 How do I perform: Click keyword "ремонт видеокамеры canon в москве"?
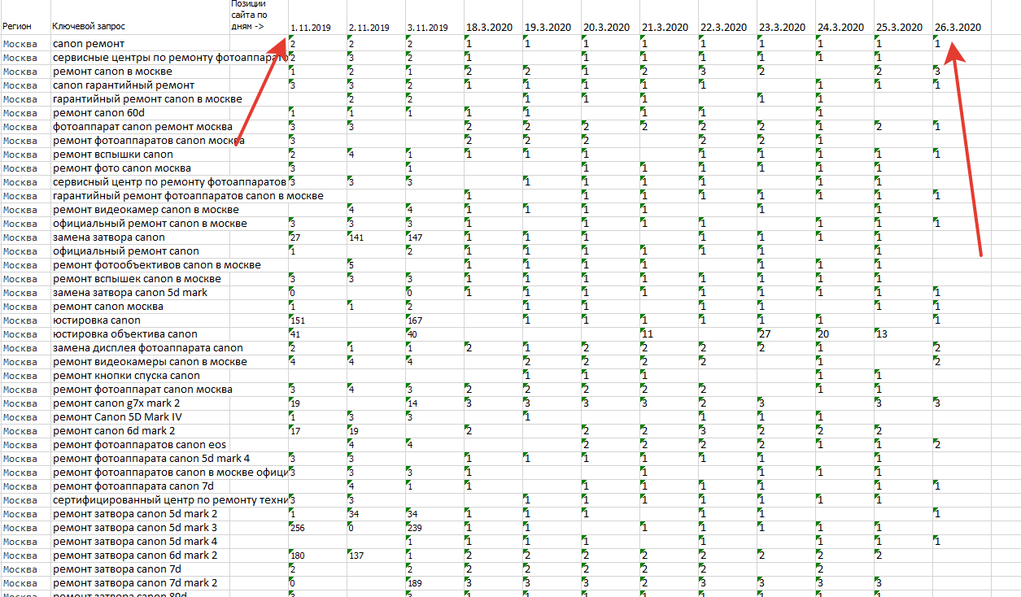(150, 361)
